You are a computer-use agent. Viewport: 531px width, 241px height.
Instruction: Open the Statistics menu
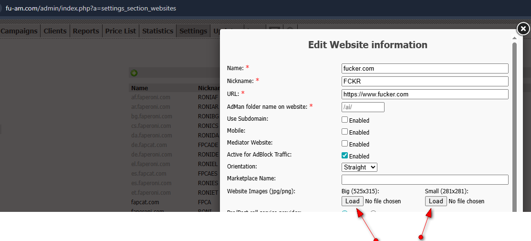[x=157, y=31]
